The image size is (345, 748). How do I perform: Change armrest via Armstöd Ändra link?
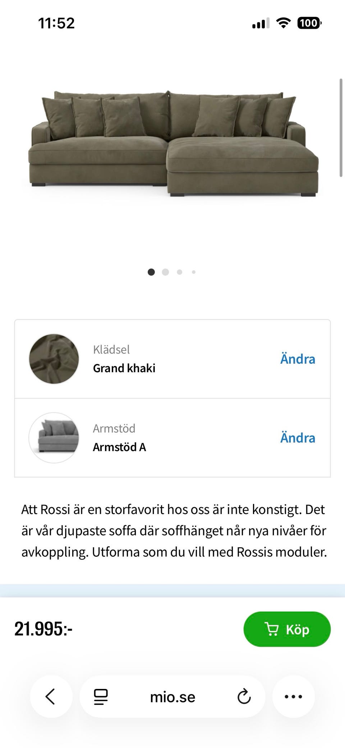[298, 438]
